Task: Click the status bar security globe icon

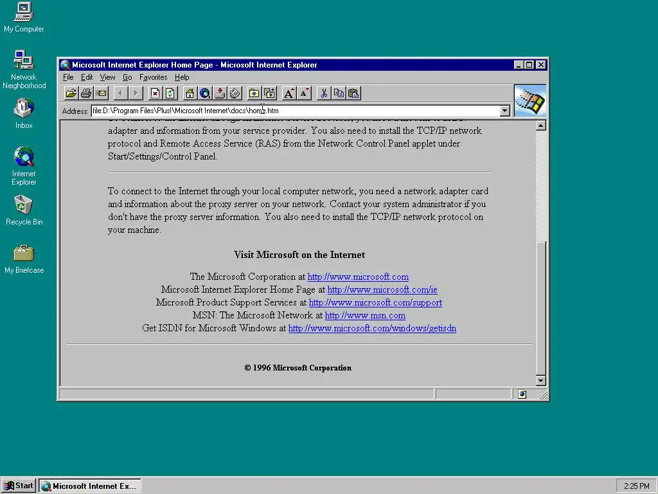Action: [x=522, y=394]
